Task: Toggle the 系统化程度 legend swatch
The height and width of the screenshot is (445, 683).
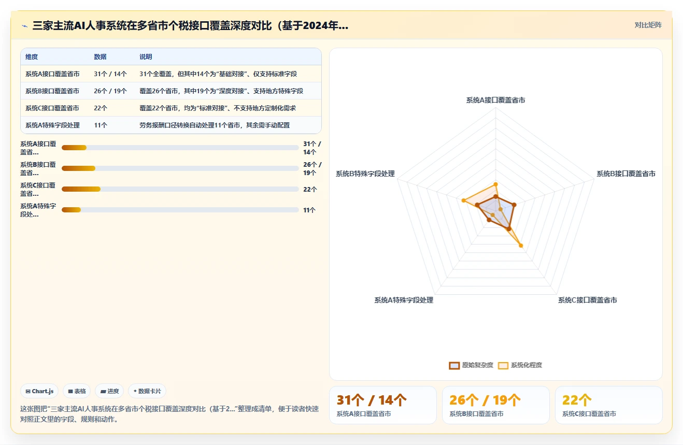Action: [x=503, y=365]
